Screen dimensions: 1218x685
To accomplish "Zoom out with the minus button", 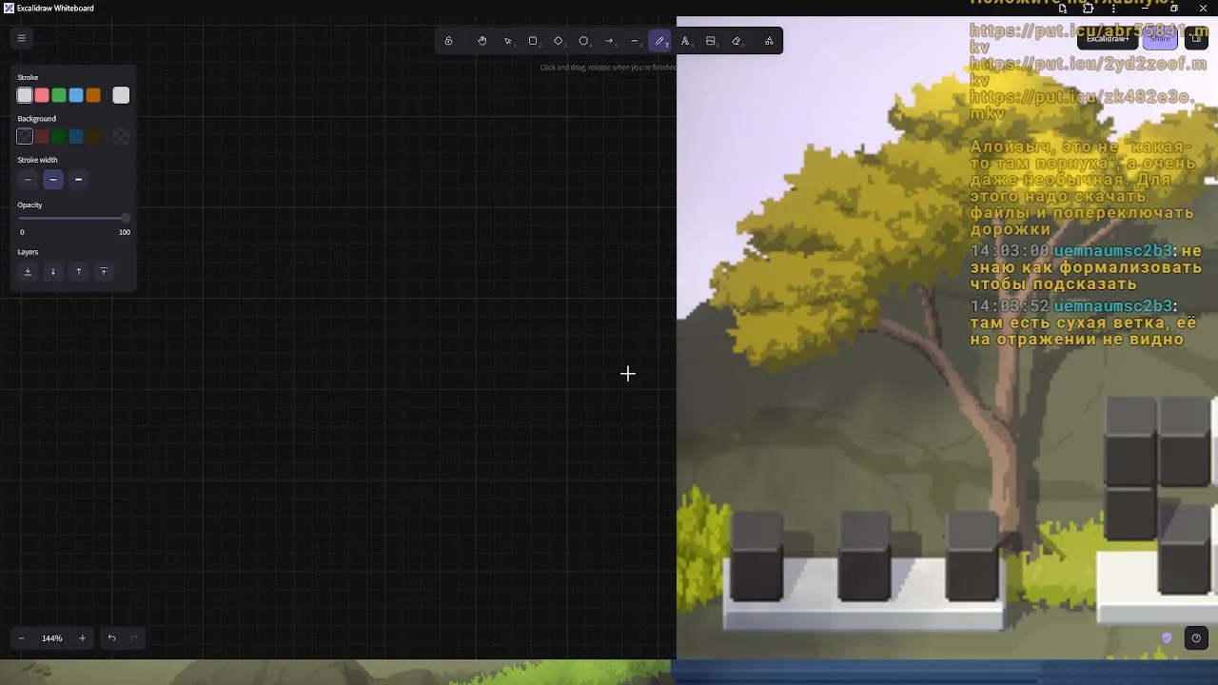I will [x=22, y=638].
